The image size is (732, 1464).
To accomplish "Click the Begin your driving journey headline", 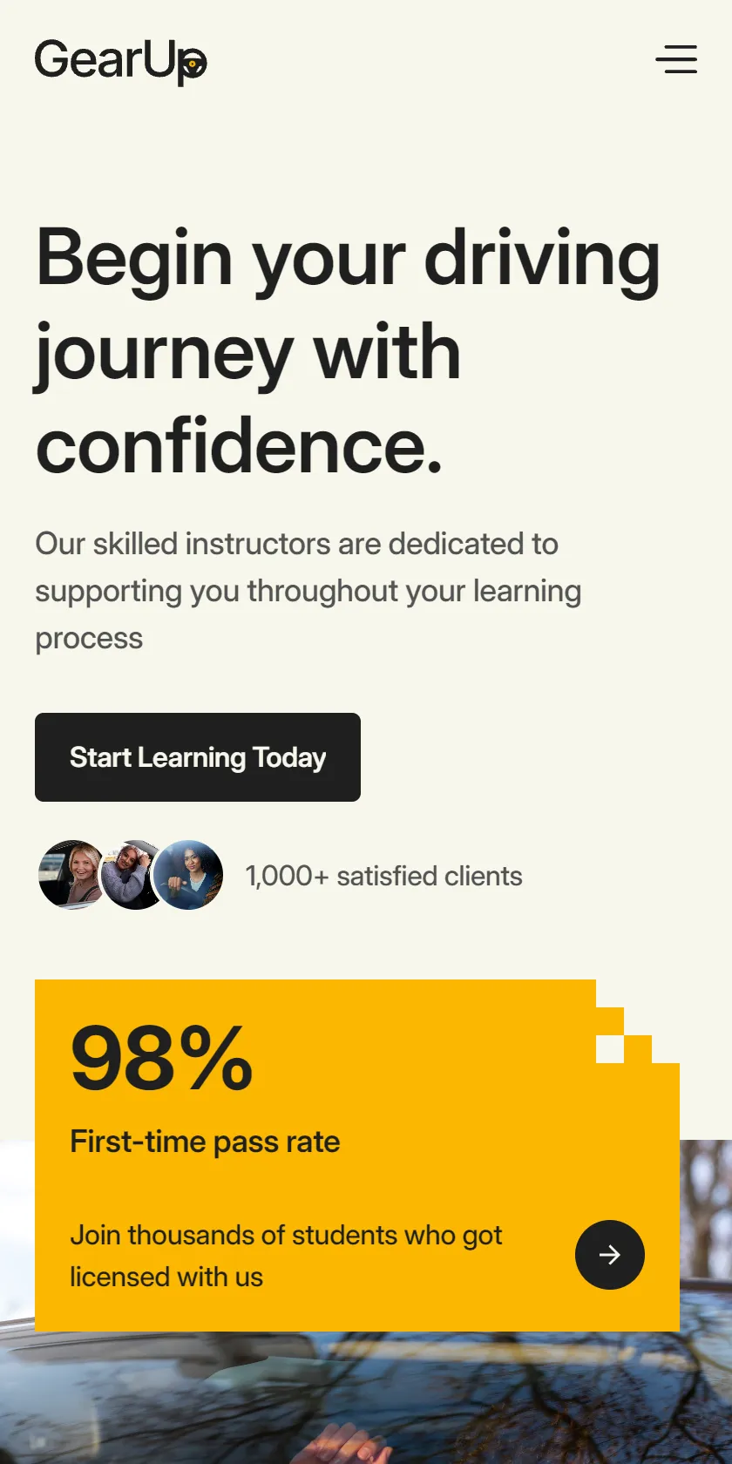I will [348, 352].
